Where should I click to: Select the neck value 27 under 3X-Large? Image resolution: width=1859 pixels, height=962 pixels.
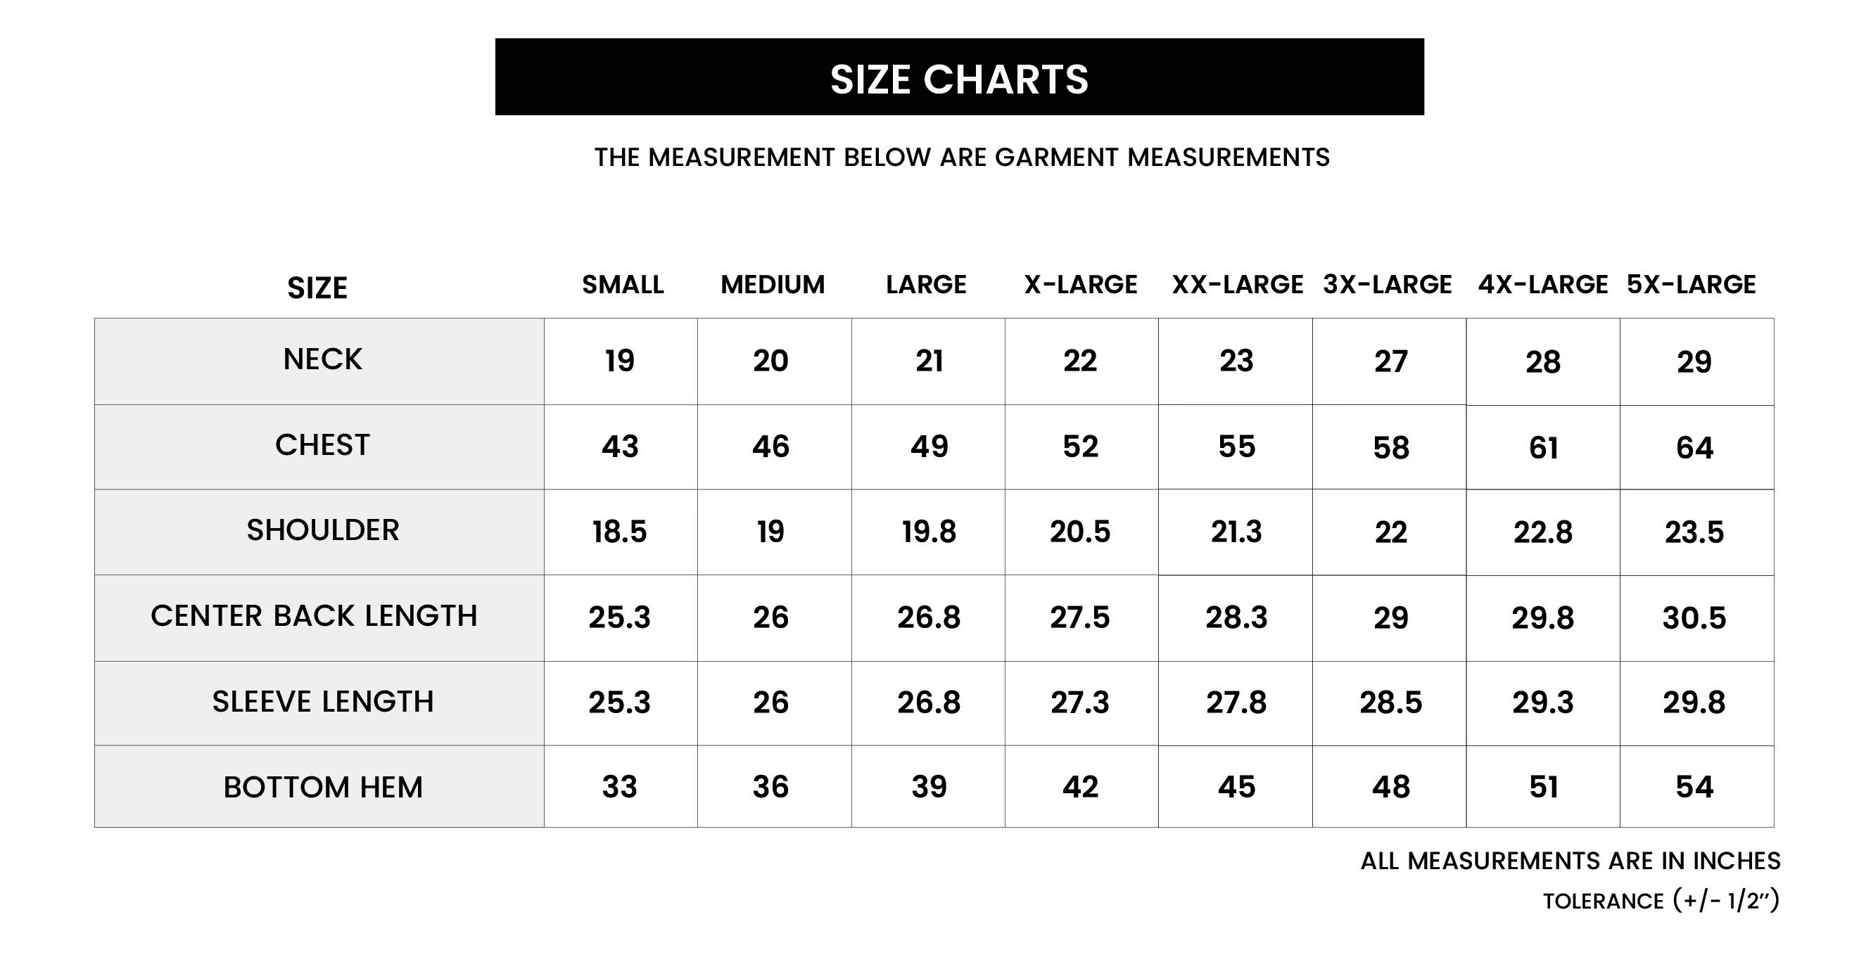click(x=1390, y=361)
